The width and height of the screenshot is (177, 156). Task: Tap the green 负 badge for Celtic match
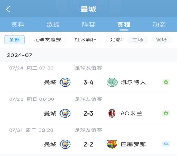(166, 82)
